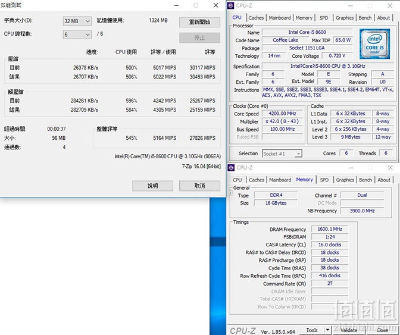400x335 pixels.
Task: Click the Tools button in CPU-Z
Action: click(312, 330)
